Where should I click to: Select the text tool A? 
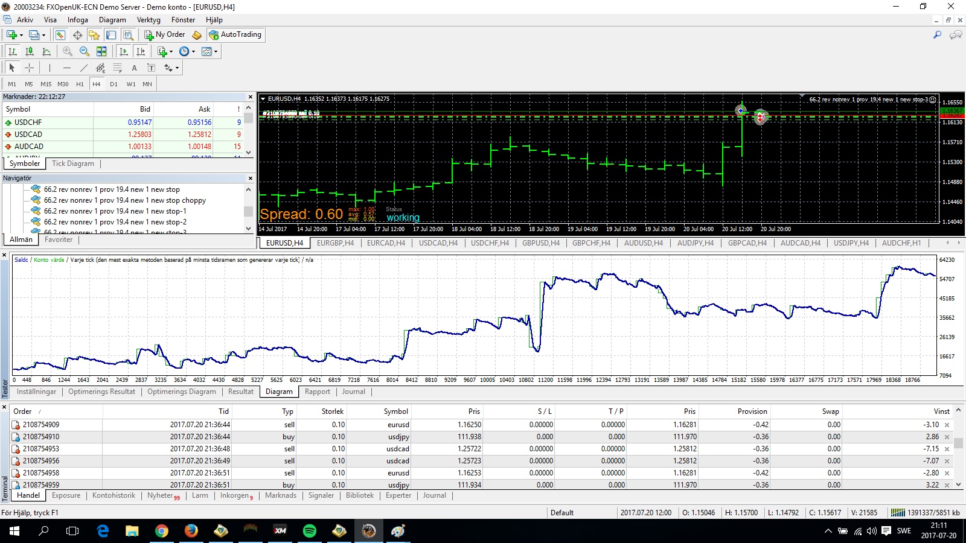134,68
